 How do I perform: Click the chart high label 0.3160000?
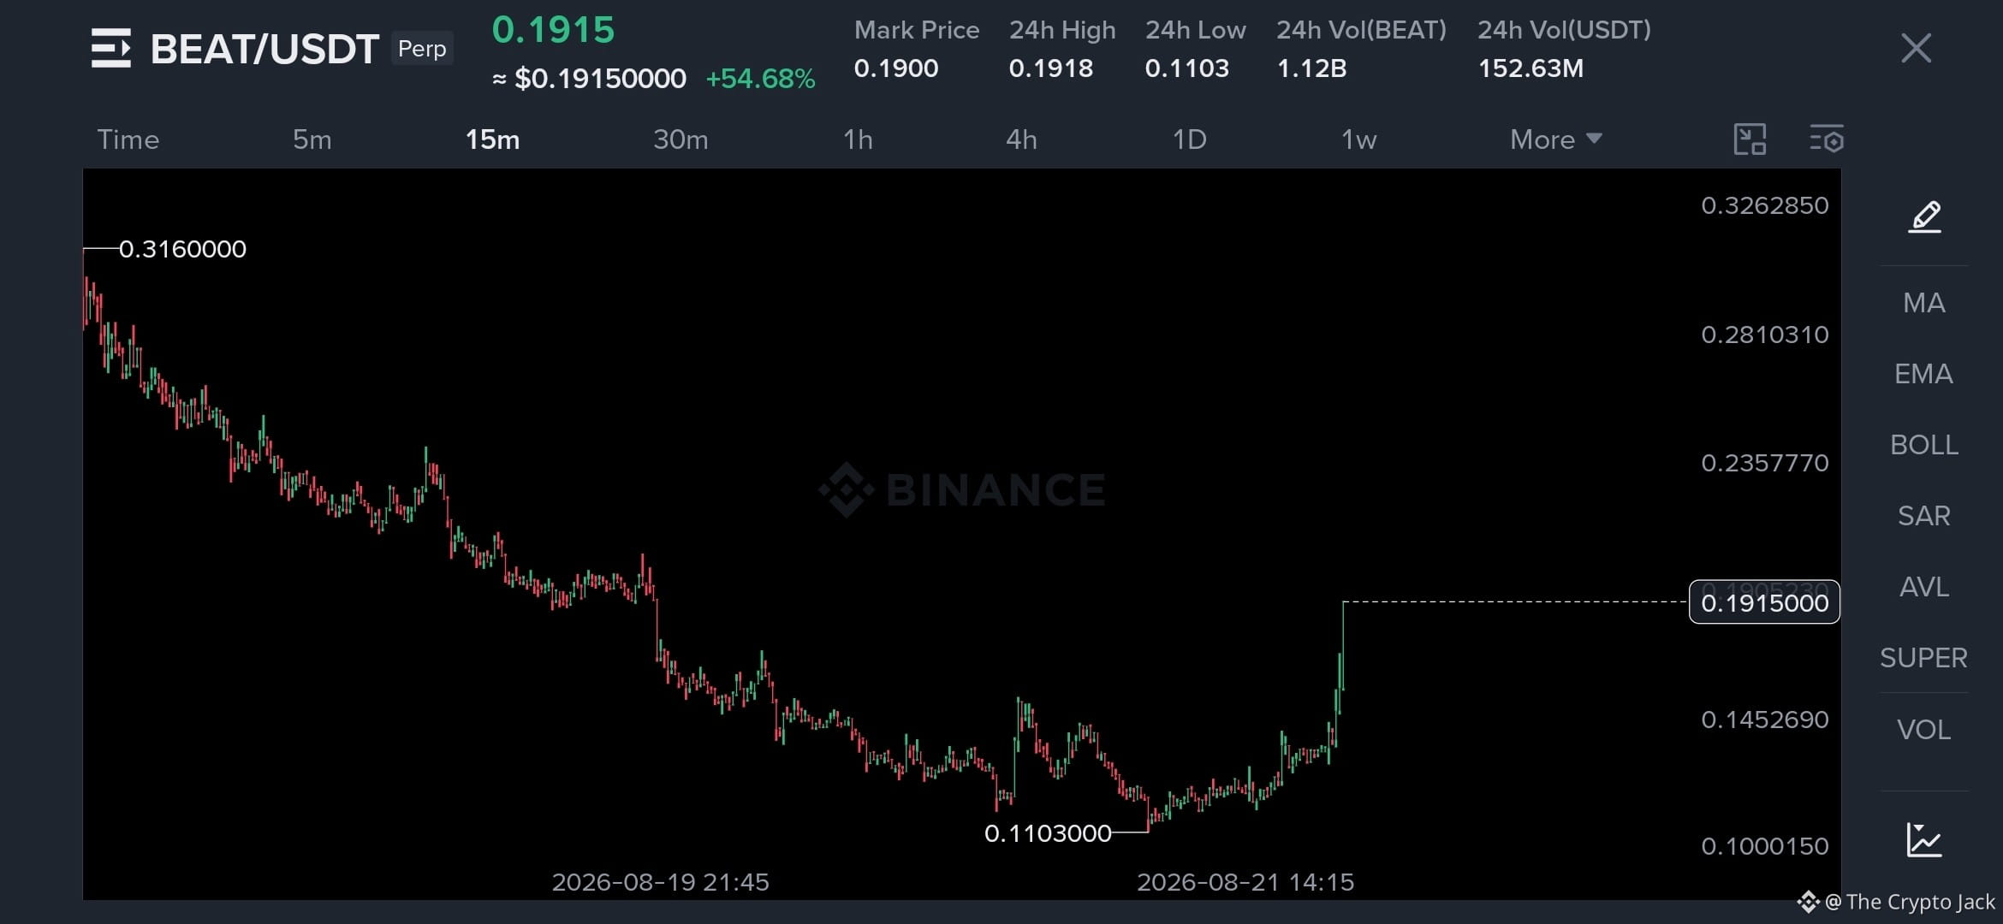tap(182, 249)
